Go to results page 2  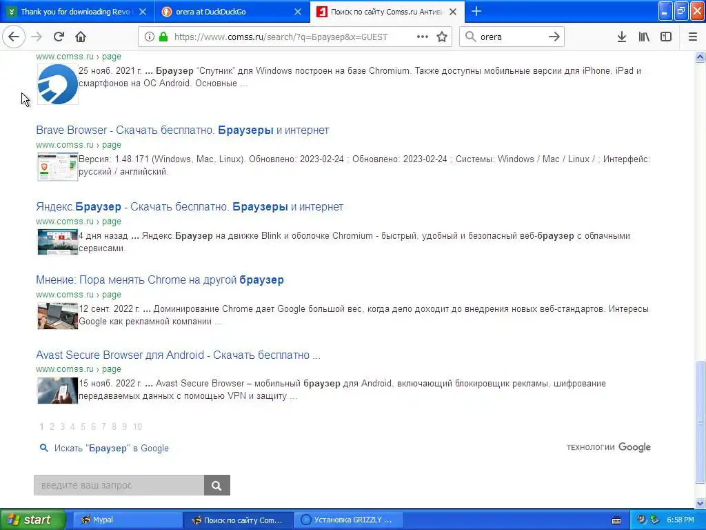(52, 426)
